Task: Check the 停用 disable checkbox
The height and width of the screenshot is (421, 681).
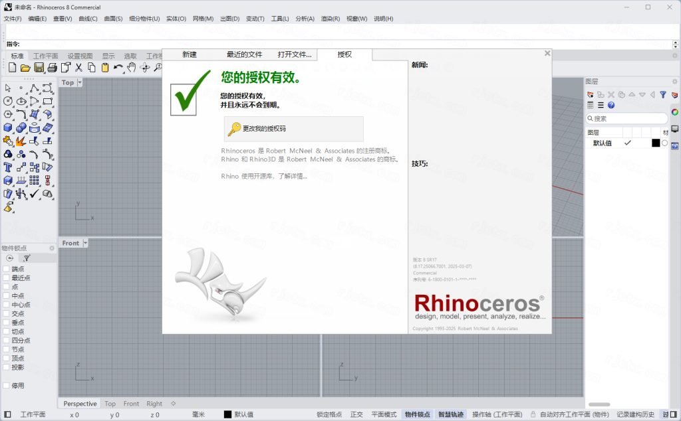Action: point(6,385)
